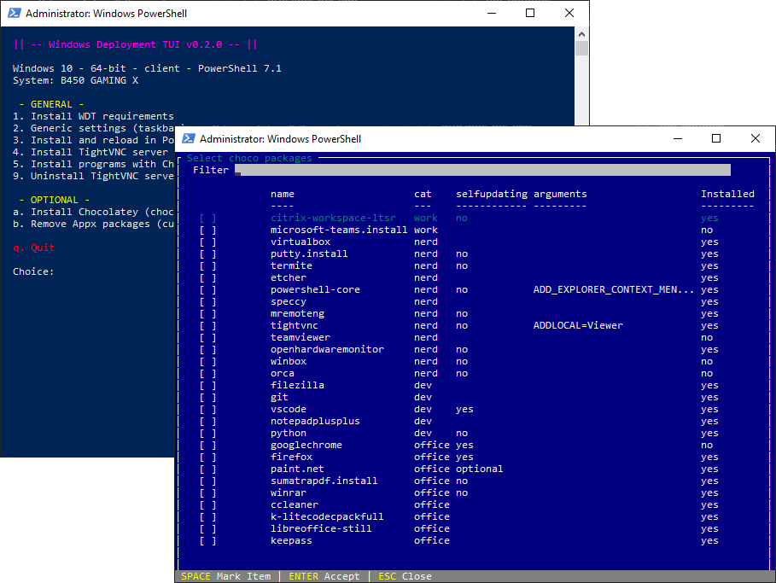Select the filezilla package name

tap(297, 386)
